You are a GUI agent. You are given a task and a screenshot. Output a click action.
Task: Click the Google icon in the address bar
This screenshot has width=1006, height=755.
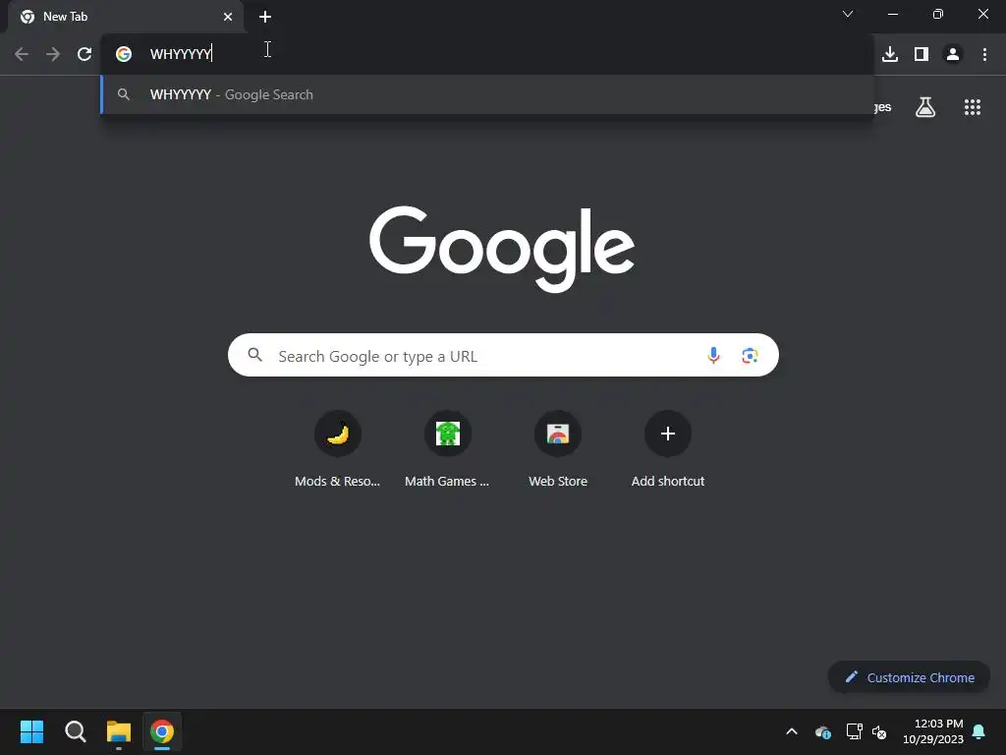pyautogui.click(x=124, y=54)
